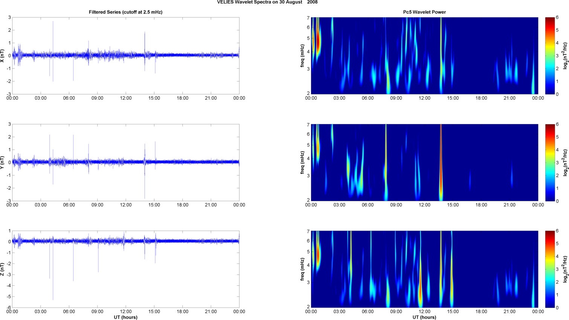Click top colorbar 'log2(nT²/Hz)' label
The image size is (569, 320).
click(x=565, y=56)
